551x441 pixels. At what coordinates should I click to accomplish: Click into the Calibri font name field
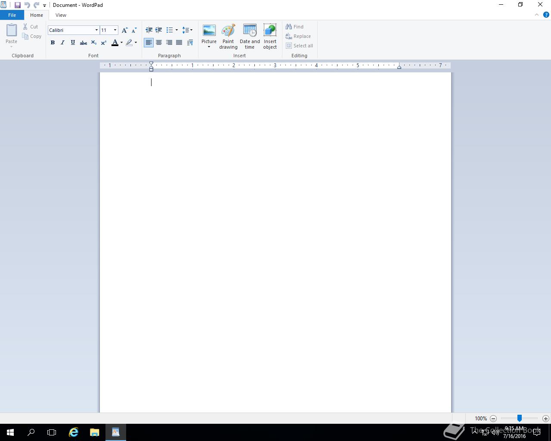71,30
